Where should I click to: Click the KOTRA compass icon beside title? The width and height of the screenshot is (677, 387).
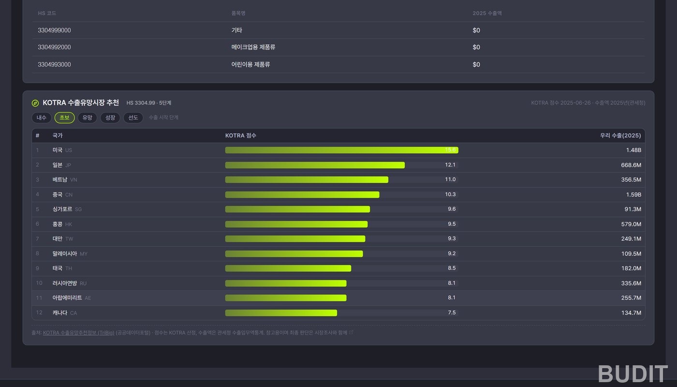[x=35, y=103]
